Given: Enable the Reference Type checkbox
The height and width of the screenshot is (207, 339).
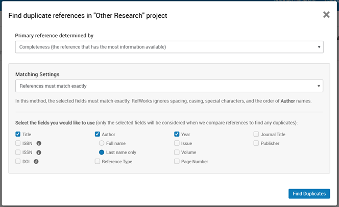Looking at the screenshot, I should [x=98, y=162].
